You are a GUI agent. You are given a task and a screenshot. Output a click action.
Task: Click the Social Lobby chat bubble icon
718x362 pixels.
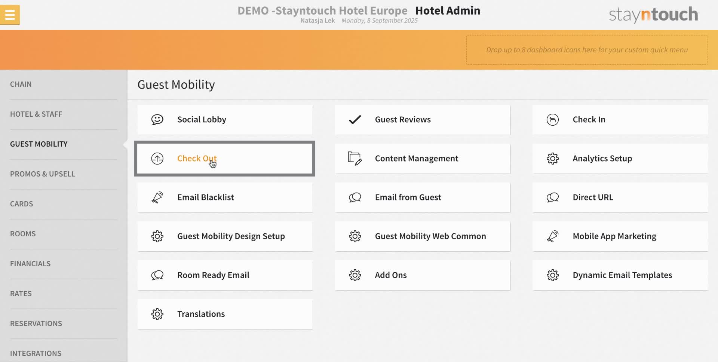[157, 119]
